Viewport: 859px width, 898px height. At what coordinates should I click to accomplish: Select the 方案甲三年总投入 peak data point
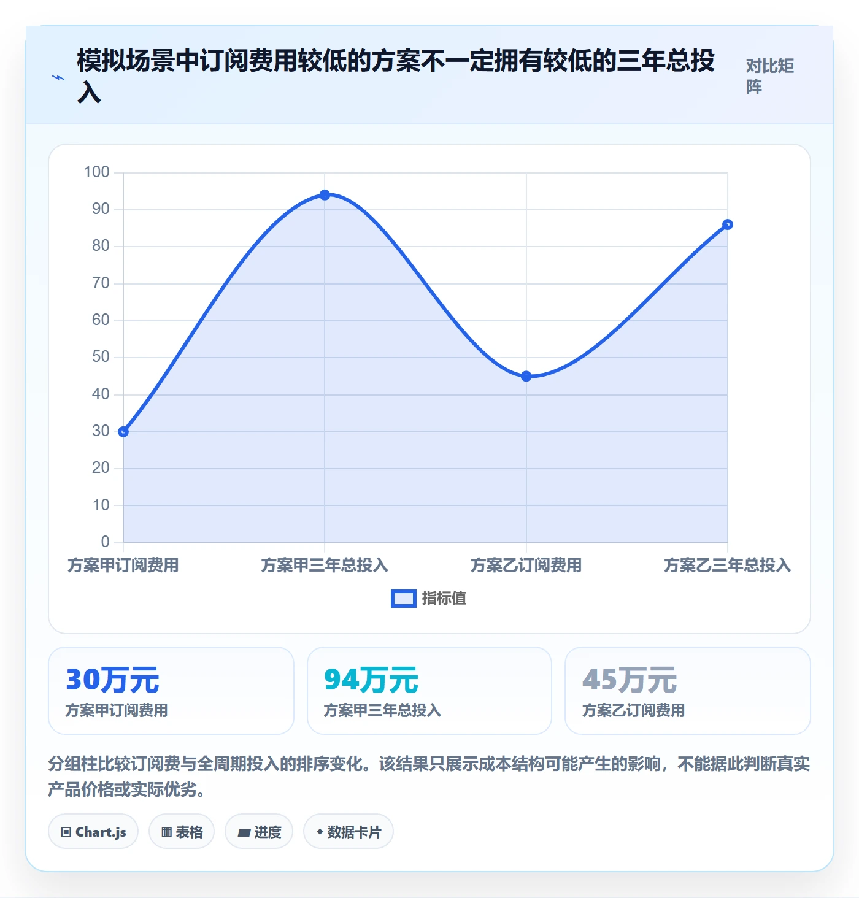click(x=325, y=195)
